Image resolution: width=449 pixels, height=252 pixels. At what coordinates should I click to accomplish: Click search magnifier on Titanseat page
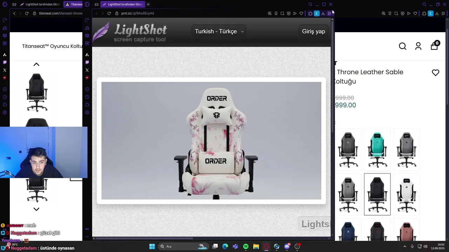(403, 46)
